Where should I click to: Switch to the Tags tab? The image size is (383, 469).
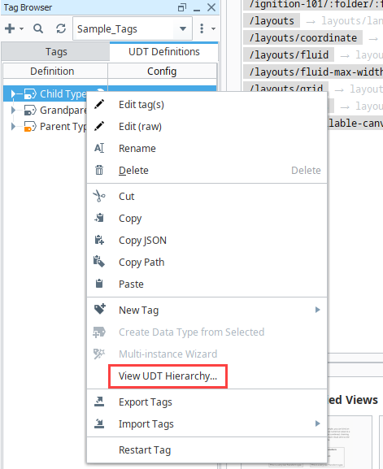55,52
